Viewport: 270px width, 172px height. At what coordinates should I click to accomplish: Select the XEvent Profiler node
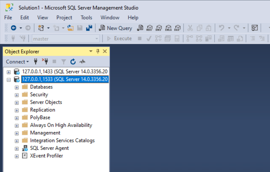pos(47,156)
